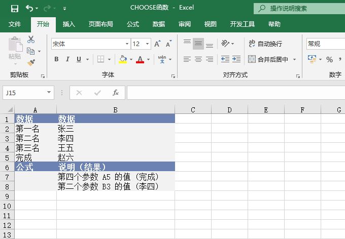Screen dimensions: 345x239
Task: Switch to the 插入 ribbon tab
Action: coord(68,24)
